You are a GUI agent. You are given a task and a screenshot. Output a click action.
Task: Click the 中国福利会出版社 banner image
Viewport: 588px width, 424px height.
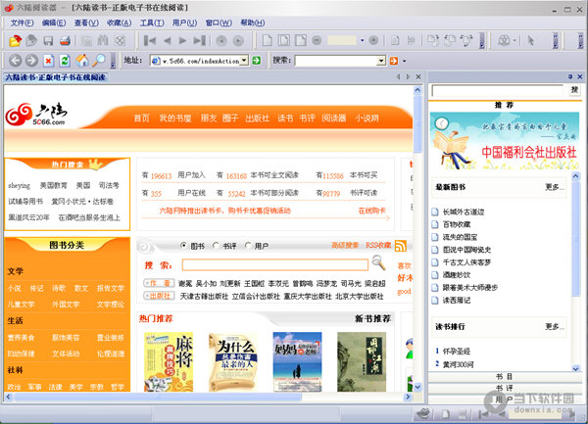[x=505, y=141]
